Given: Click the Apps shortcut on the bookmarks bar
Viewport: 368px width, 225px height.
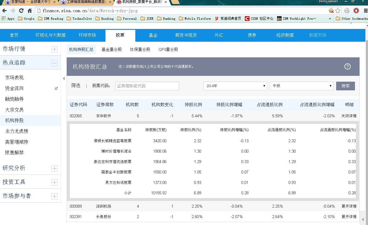Looking at the screenshot, I should pyautogui.click(x=8, y=19).
